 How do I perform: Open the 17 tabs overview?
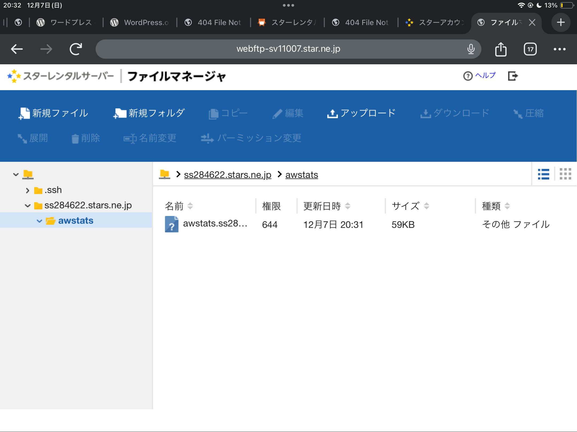[530, 49]
